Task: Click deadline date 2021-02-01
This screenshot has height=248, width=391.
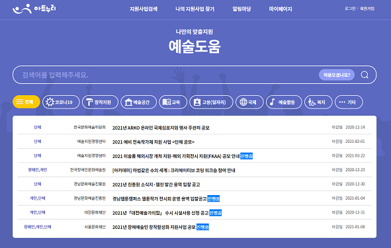Action: (x=355, y=142)
